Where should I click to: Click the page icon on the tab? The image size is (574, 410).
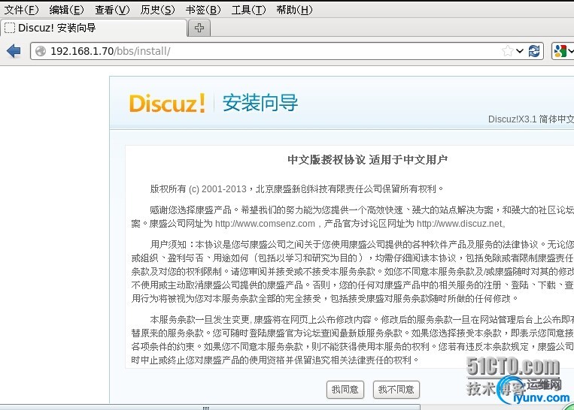tap(10, 28)
